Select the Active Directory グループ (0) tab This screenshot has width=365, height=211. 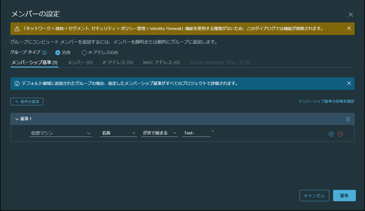(220, 62)
